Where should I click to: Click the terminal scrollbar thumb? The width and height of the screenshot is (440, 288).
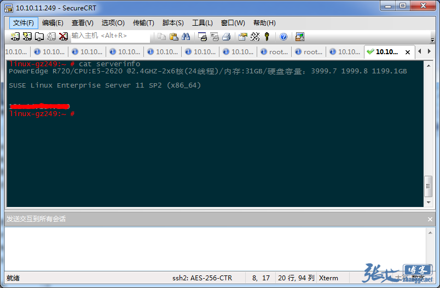tap(428, 186)
